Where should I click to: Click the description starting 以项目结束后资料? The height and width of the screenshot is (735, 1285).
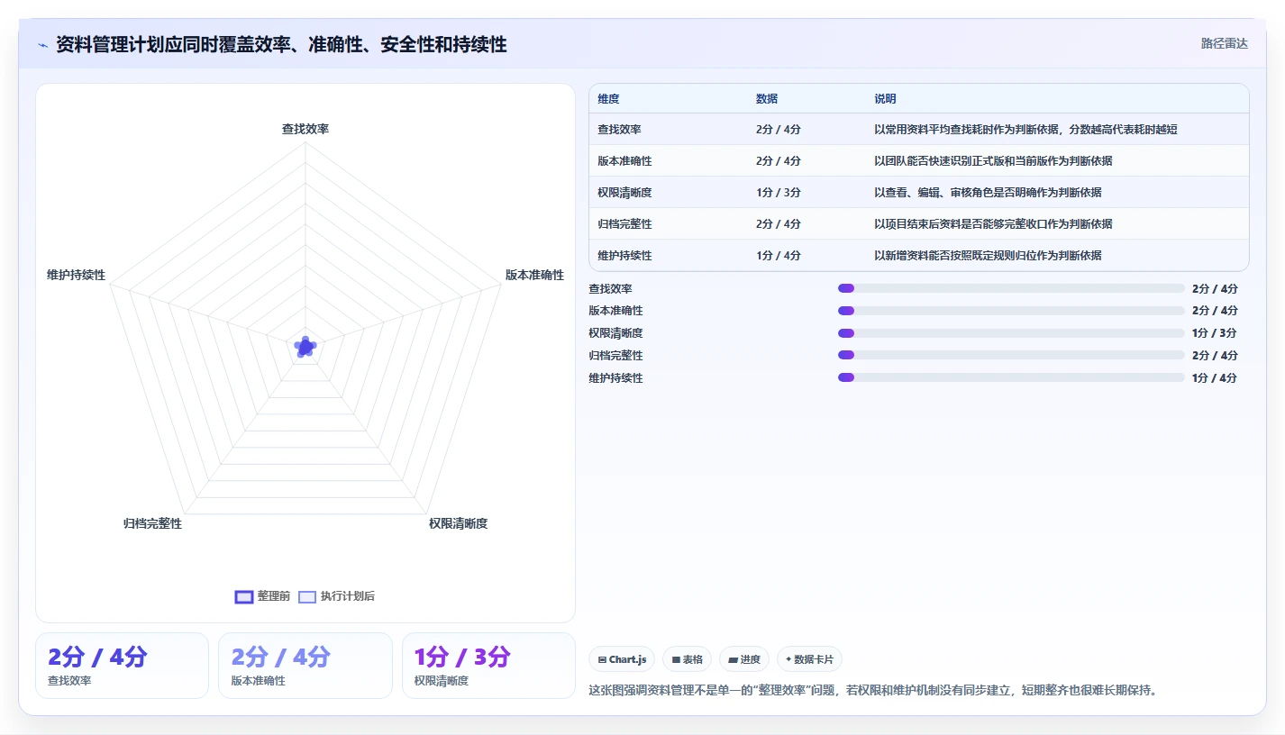[x=993, y=224]
